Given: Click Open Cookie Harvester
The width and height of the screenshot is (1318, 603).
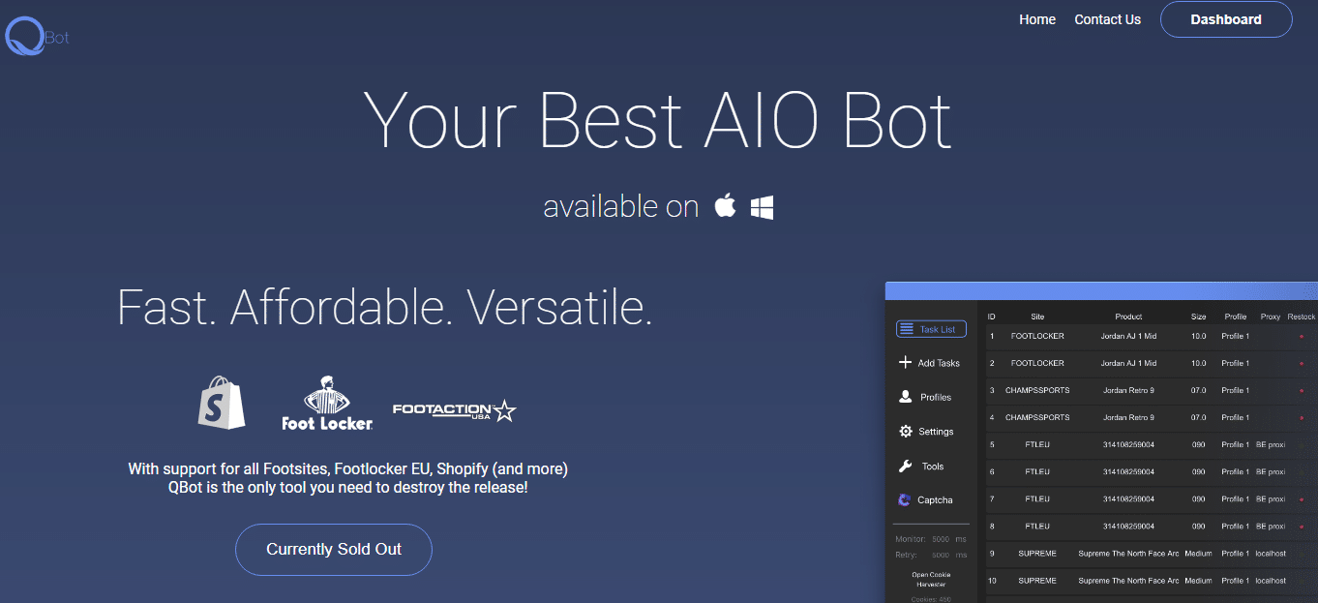Looking at the screenshot, I should pyautogui.click(x=931, y=579).
